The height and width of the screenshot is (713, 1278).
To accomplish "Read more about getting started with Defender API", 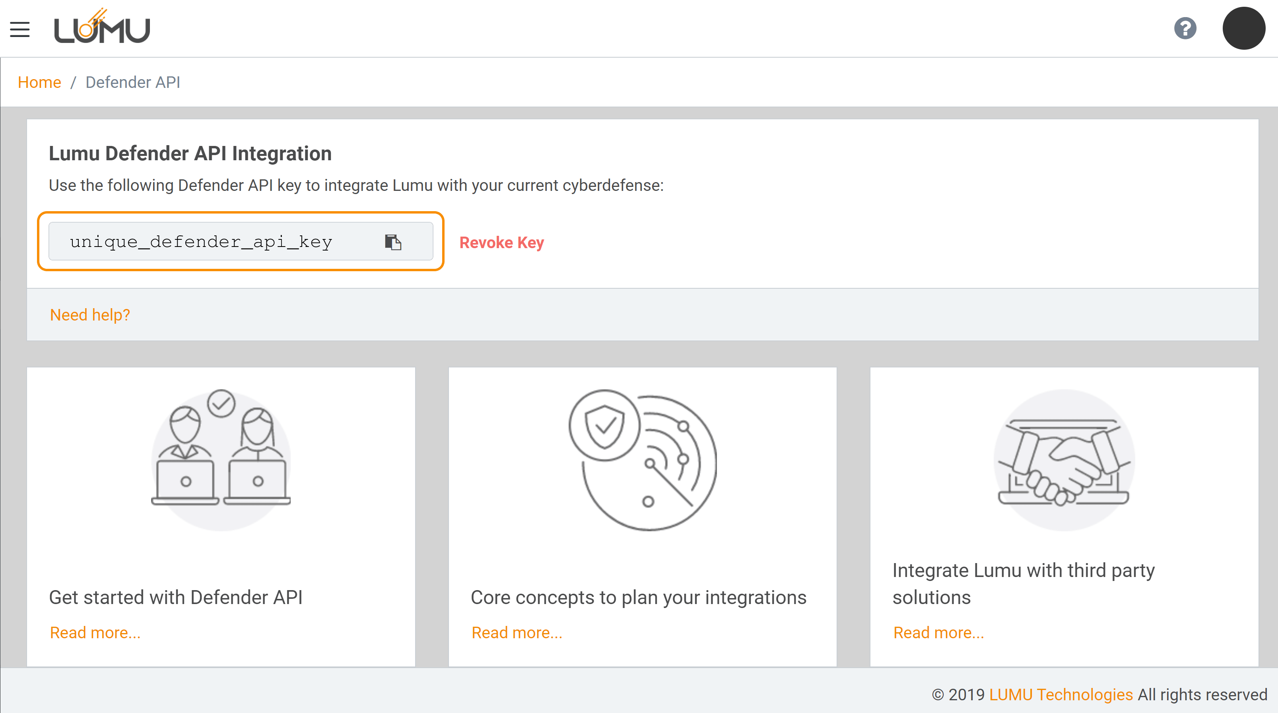I will point(95,633).
